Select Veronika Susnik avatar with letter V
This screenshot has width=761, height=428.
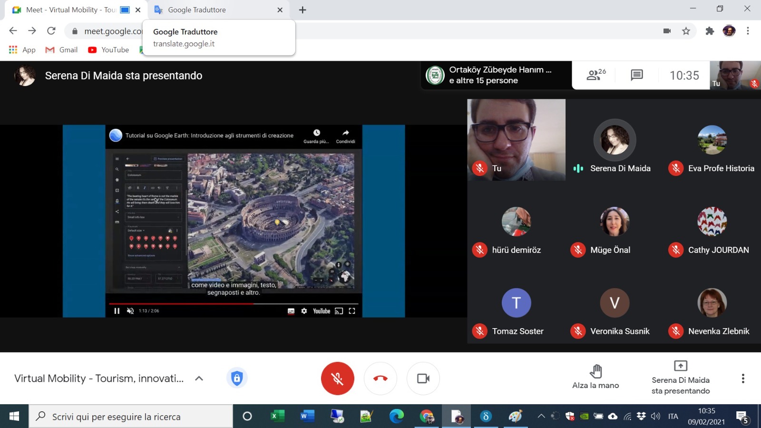tap(615, 303)
